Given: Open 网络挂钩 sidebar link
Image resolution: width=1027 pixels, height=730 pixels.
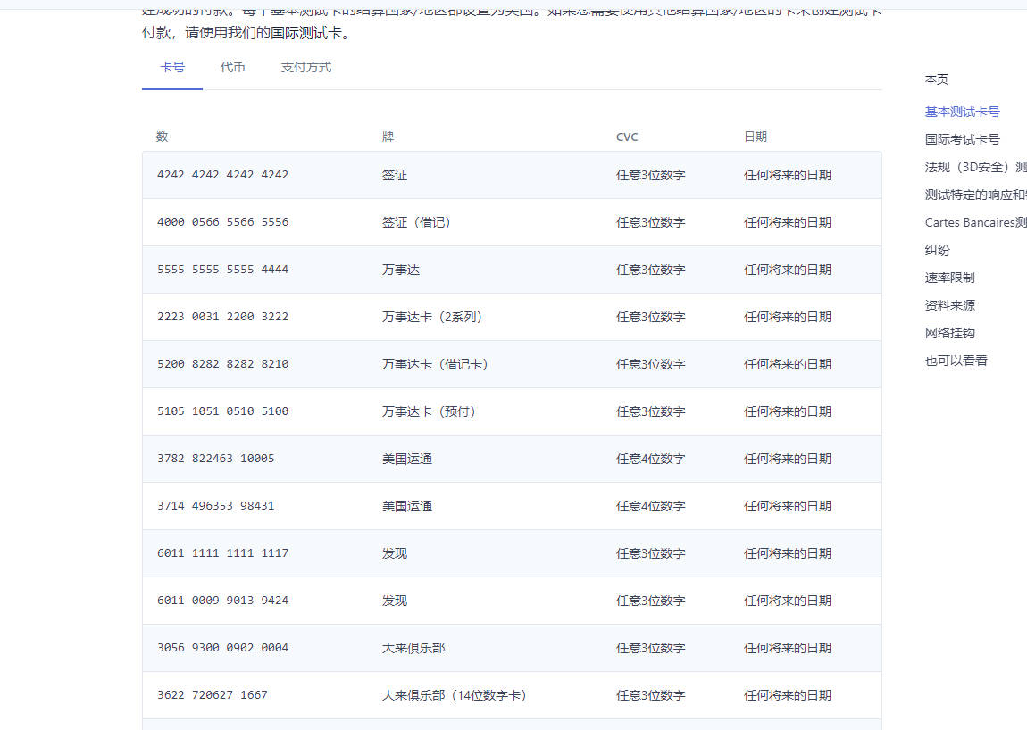Looking at the screenshot, I should click(x=949, y=333).
